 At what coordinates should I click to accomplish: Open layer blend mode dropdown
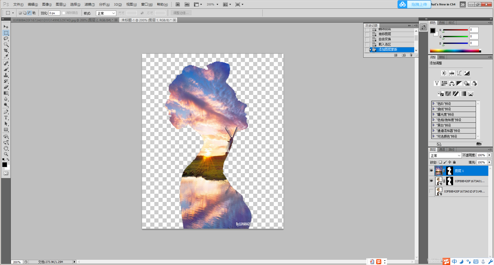point(445,155)
